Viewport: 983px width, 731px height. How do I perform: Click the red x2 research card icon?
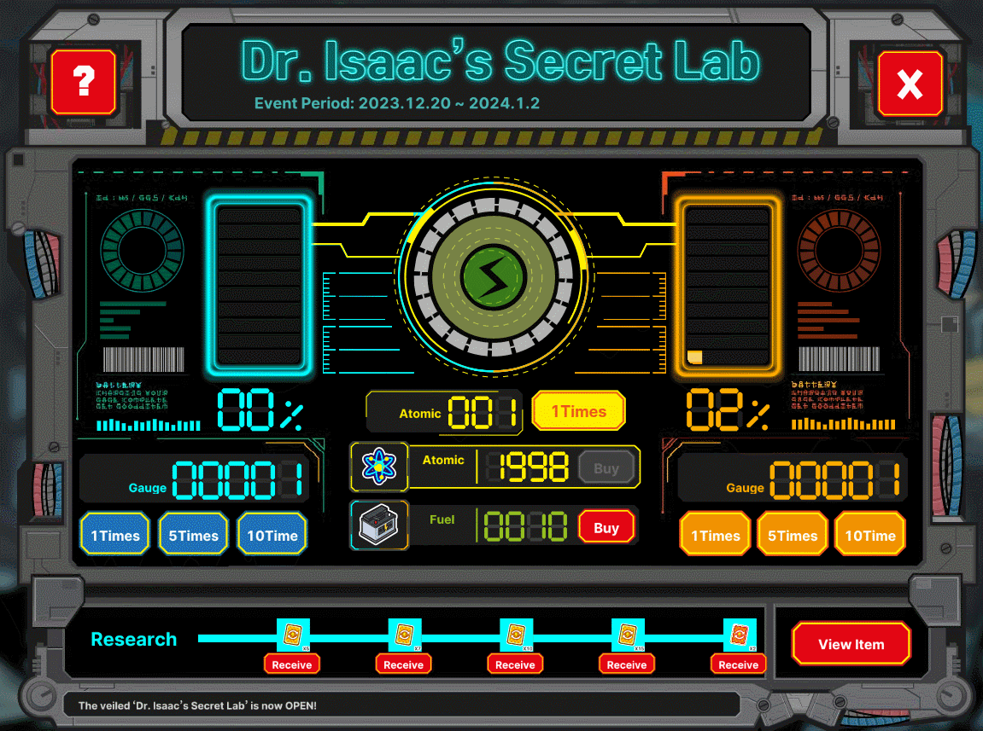click(739, 635)
